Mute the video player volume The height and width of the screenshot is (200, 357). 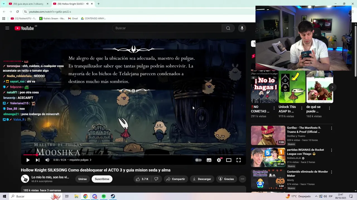click(x=47, y=160)
